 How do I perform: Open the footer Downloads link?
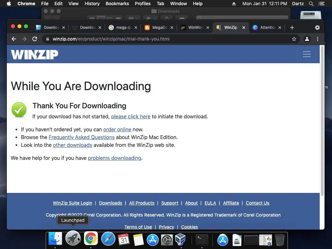pyautogui.click(x=111, y=203)
